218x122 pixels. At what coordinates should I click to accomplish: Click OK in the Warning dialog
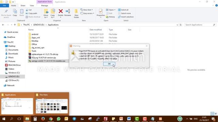pyautogui.click(x=109, y=64)
